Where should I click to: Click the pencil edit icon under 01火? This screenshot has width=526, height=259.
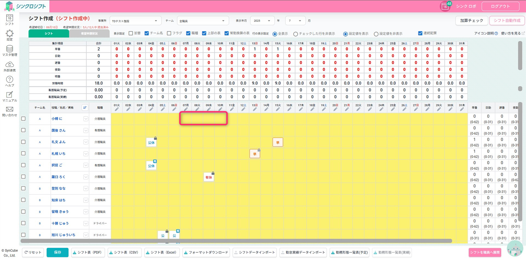tap(117, 109)
